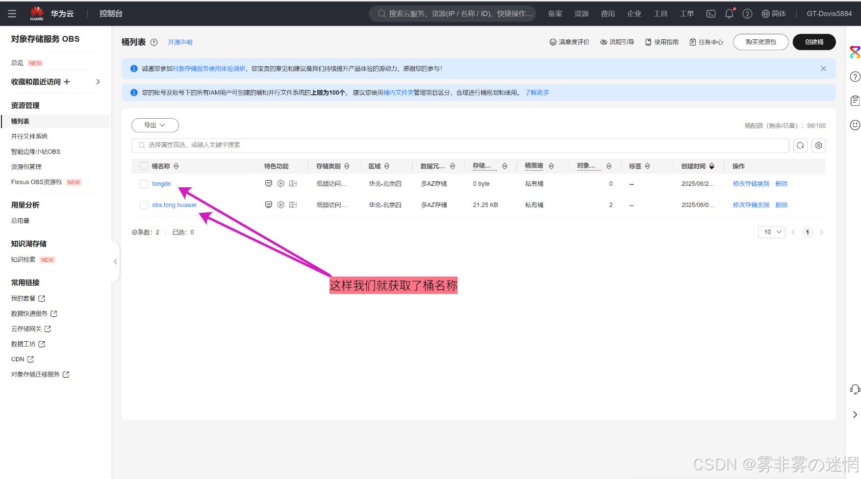Refresh the bucket list

click(x=800, y=146)
